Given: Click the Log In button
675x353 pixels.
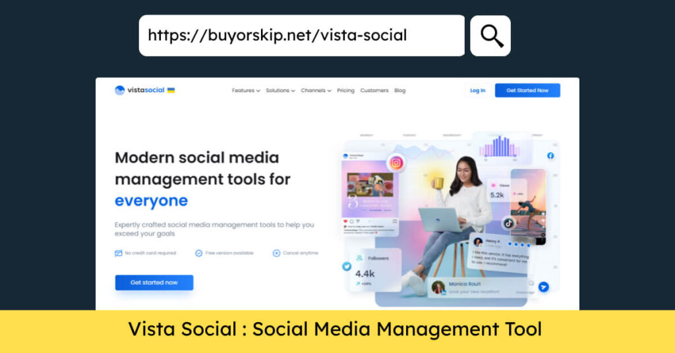Looking at the screenshot, I should click(x=477, y=91).
